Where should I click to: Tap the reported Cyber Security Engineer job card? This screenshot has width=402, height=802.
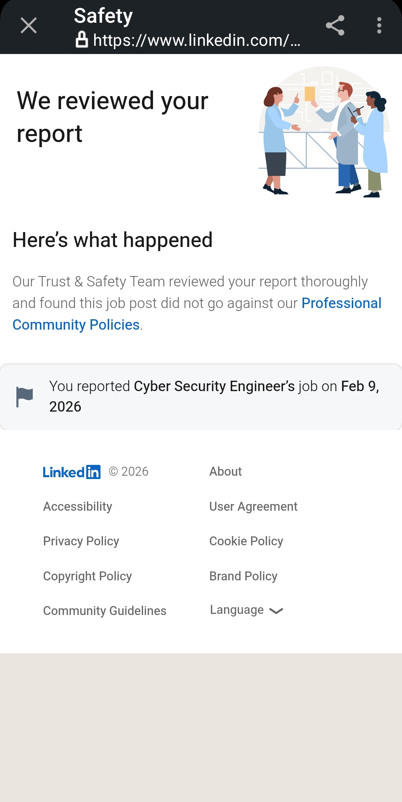214,396
